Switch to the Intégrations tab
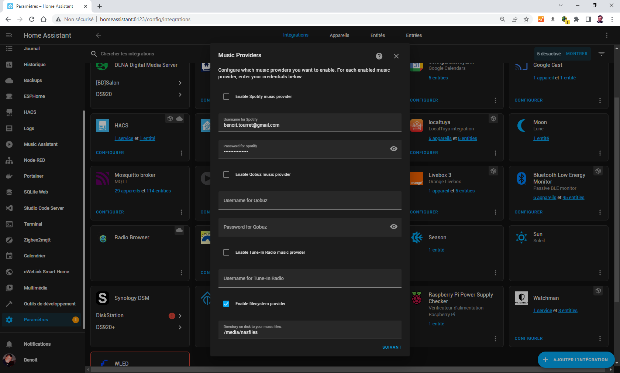This screenshot has height=373, width=620. (296, 35)
